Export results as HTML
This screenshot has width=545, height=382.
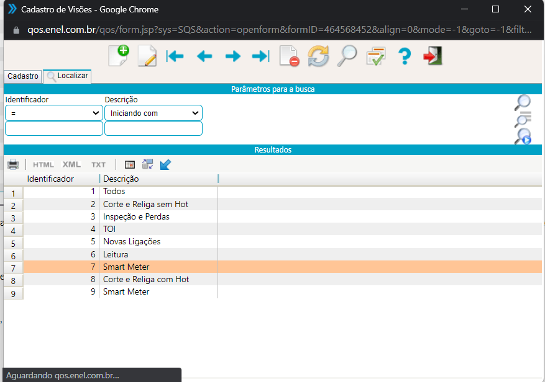click(44, 164)
